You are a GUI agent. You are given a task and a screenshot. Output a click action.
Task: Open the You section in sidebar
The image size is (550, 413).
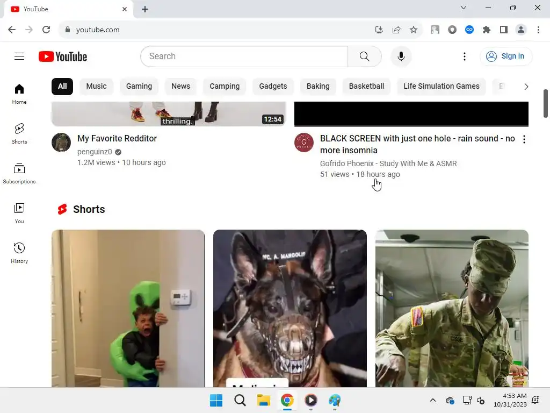pyautogui.click(x=19, y=213)
